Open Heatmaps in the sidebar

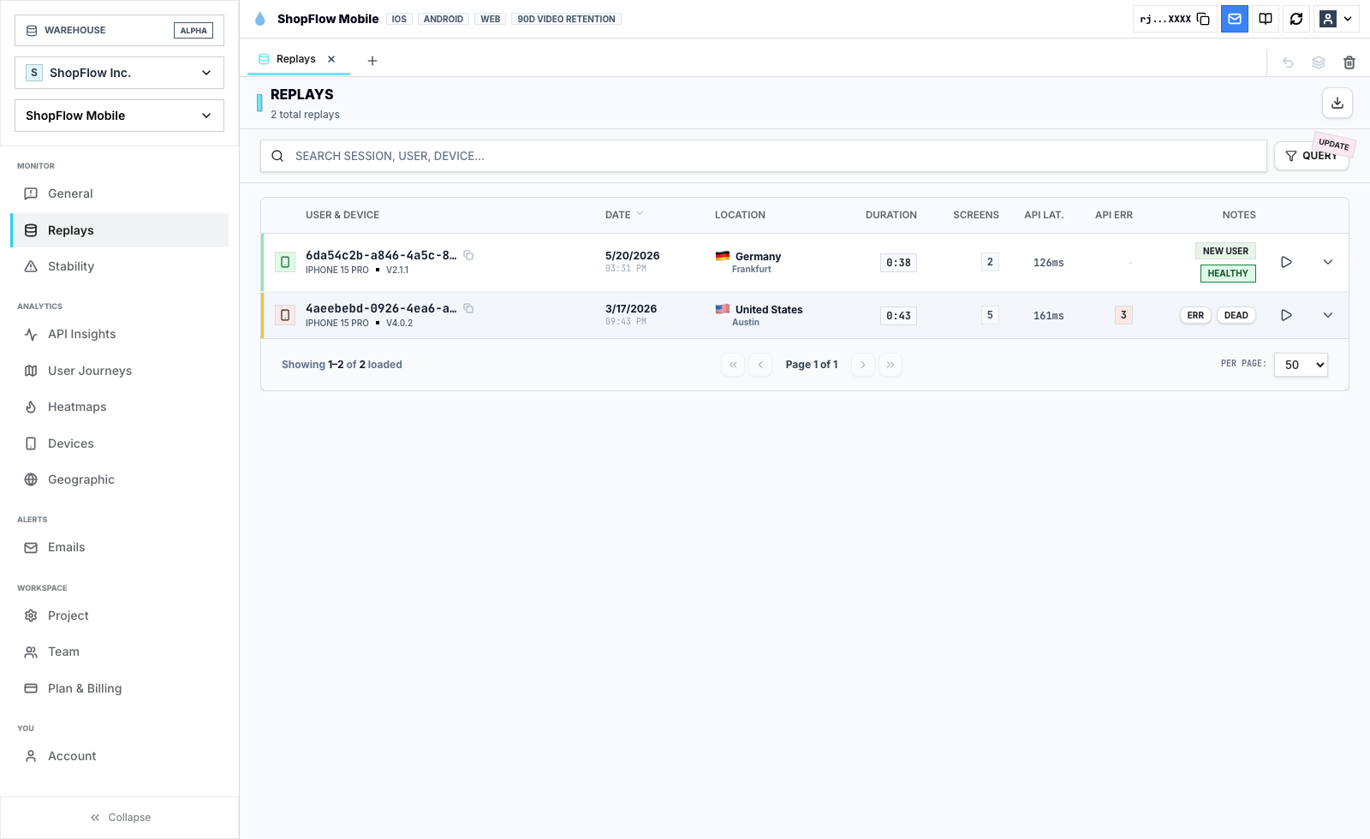coord(119,407)
